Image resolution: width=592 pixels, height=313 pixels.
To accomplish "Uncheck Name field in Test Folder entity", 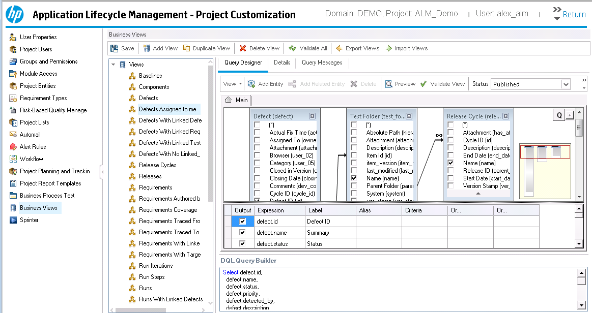I will point(354,178).
